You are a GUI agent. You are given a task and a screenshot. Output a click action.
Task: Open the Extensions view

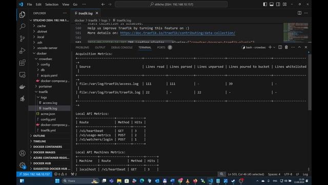(x=22, y=63)
